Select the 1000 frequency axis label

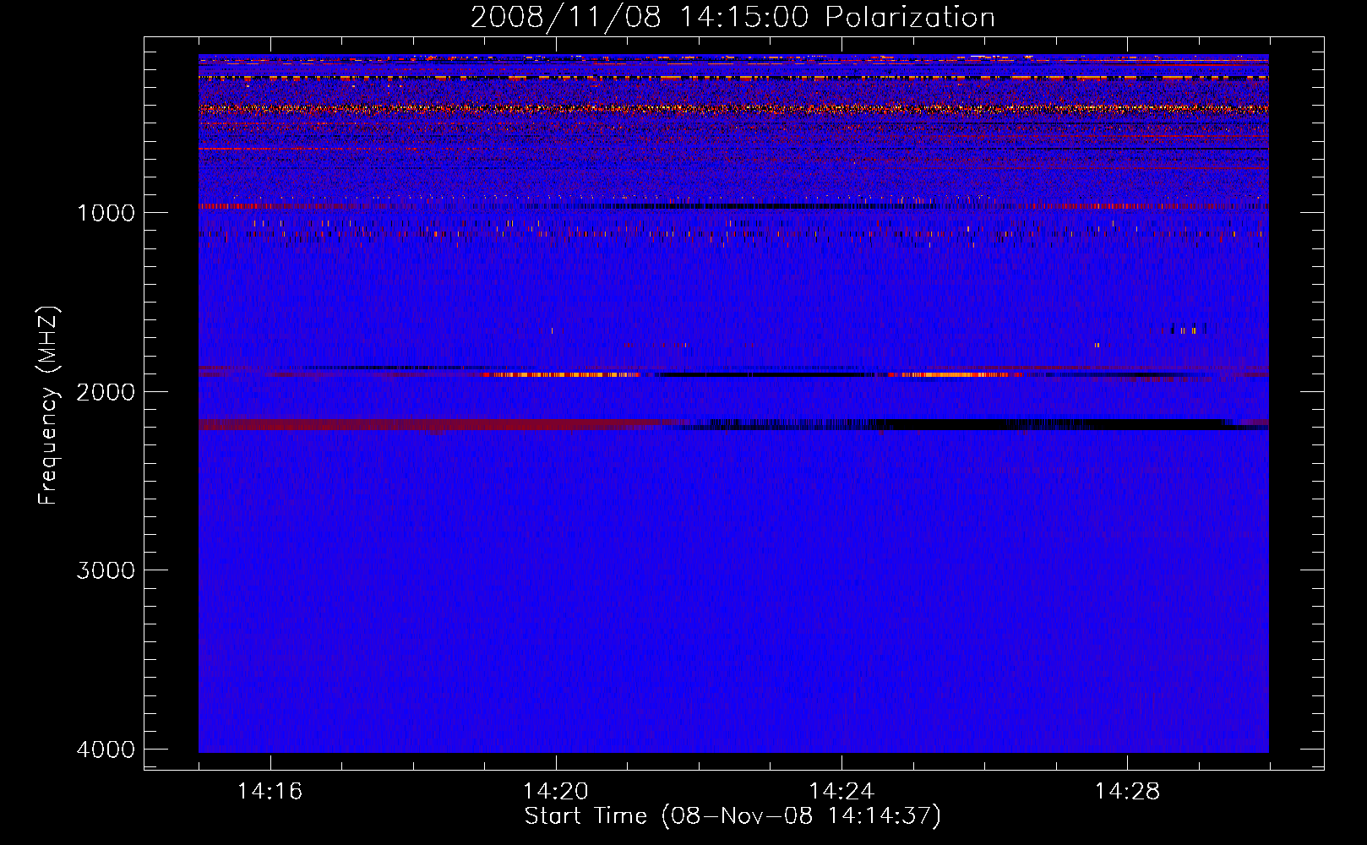[x=106, y=212]
